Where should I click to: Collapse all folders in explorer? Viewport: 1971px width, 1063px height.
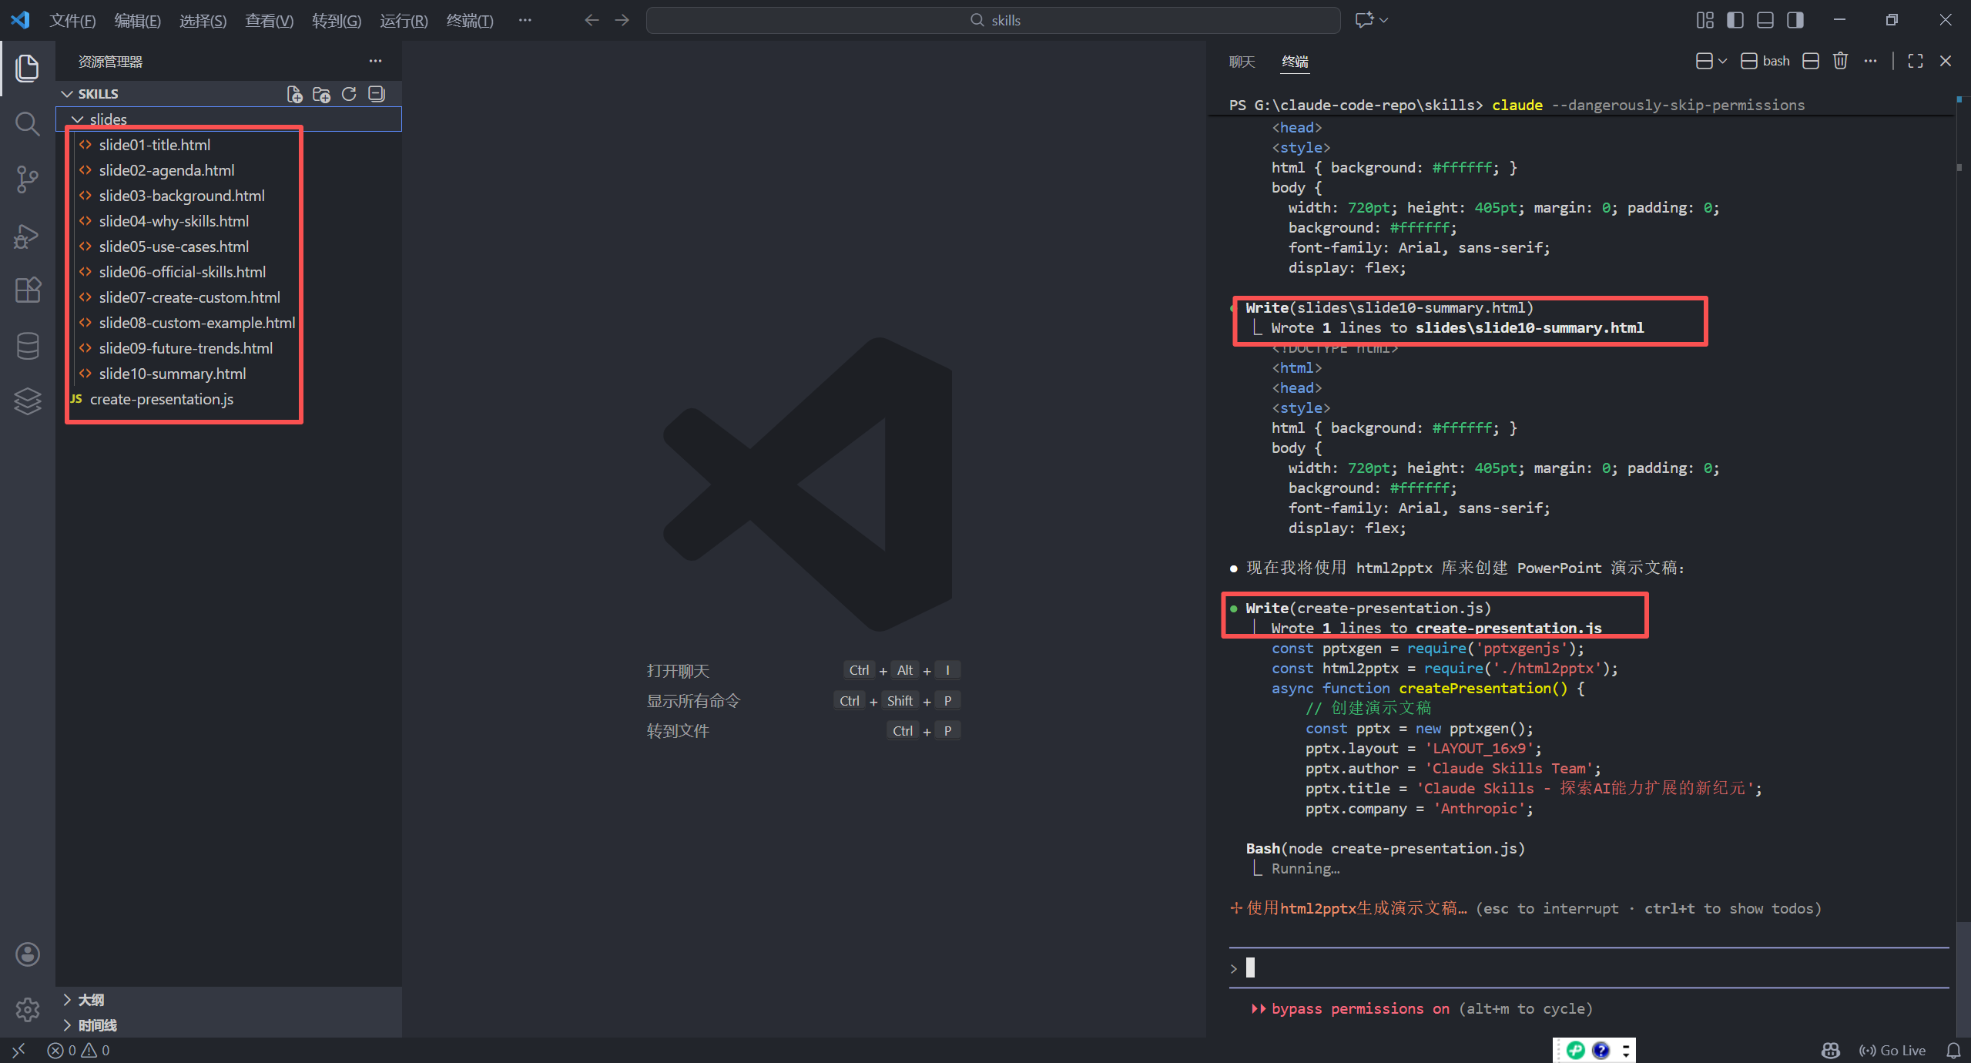376,94
